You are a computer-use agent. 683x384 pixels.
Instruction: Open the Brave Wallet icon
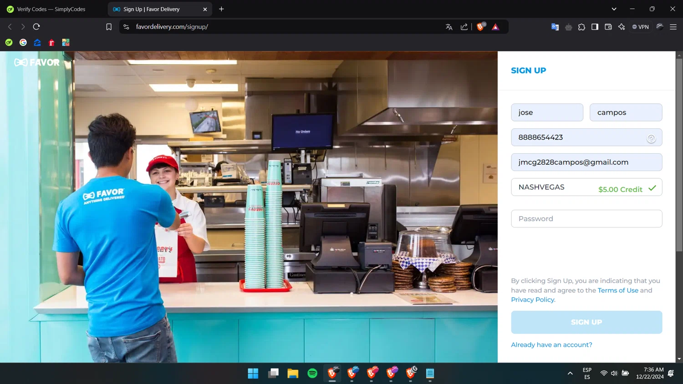click(x=608, y=27)
